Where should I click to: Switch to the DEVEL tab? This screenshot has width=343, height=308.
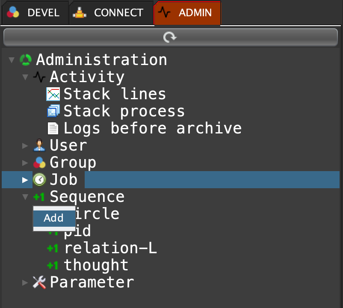(34, 13)
